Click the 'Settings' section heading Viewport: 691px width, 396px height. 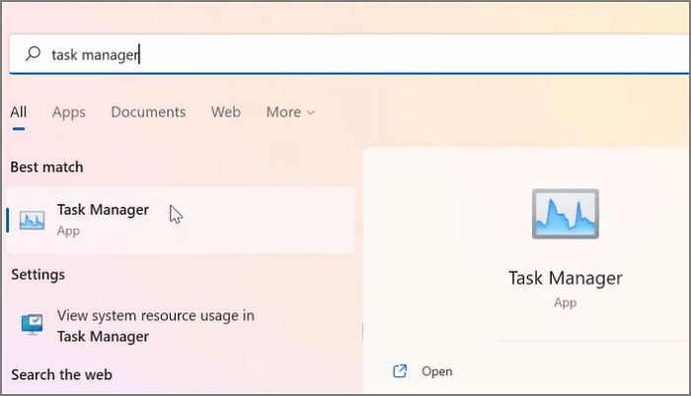38,275
